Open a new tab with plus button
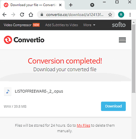 71,5
